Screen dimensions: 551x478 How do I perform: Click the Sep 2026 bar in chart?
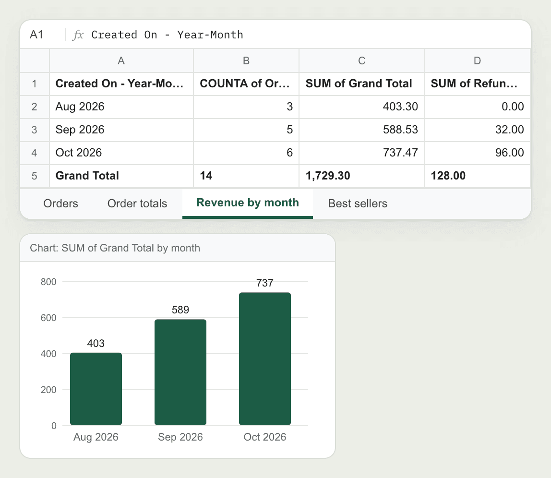click(180, 372)
